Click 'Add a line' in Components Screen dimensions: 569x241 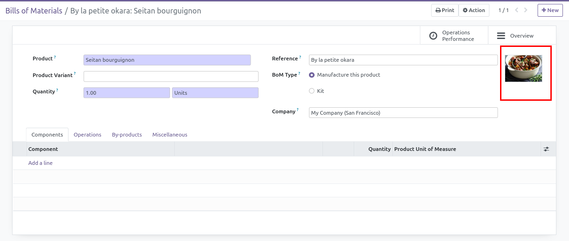pos(41,163)
